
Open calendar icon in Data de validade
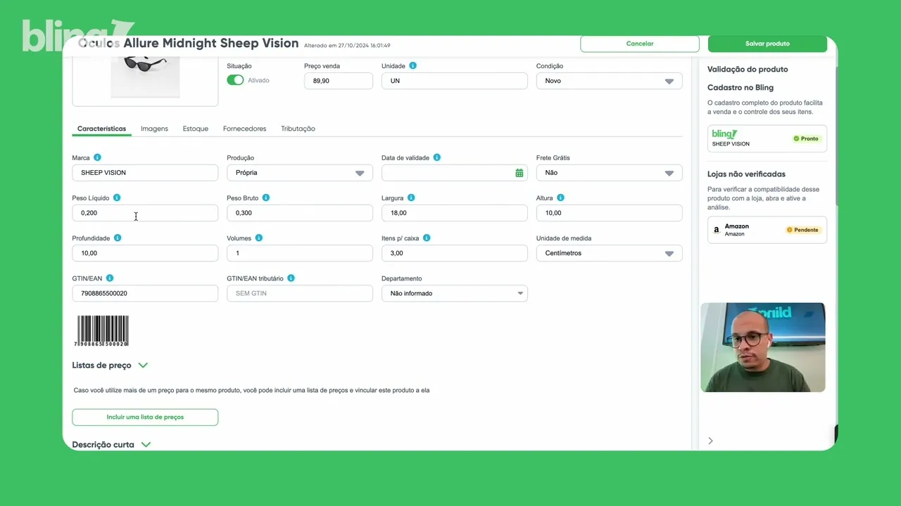click(x=519, y=173)
